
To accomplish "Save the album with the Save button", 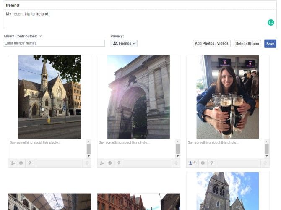I will pyautogui.click(x=270, y=44).
